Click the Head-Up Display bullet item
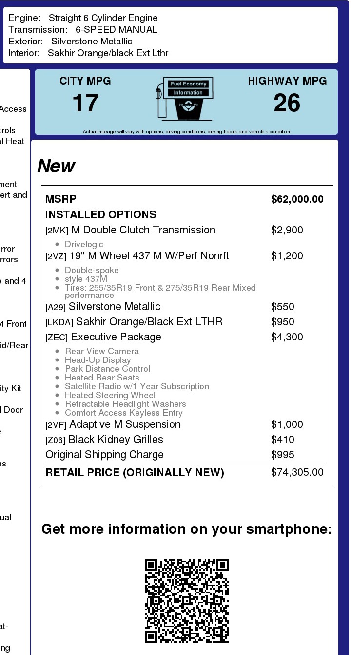Image resolution: width=351 pixels, height=655 pixels. [x=98, y=360]
